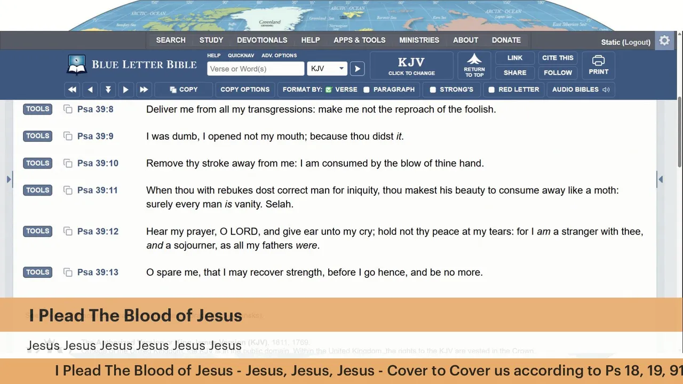The image size is (683, 384).
Task: Click the small Help link above search
Action: tap(214, 55)
